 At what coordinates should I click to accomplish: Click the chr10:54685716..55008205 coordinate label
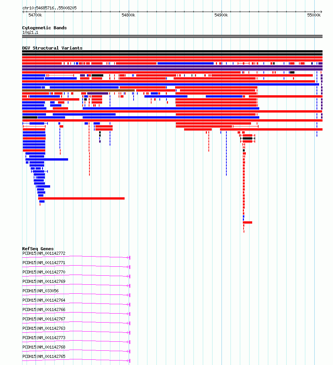click(x=49, y=8)
